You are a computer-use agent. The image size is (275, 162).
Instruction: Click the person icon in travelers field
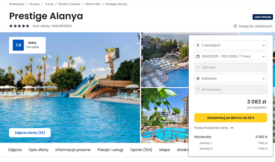[x=198, y=46]
